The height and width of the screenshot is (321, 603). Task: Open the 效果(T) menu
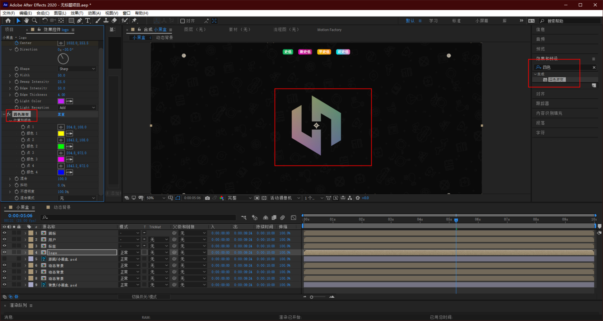76,13
